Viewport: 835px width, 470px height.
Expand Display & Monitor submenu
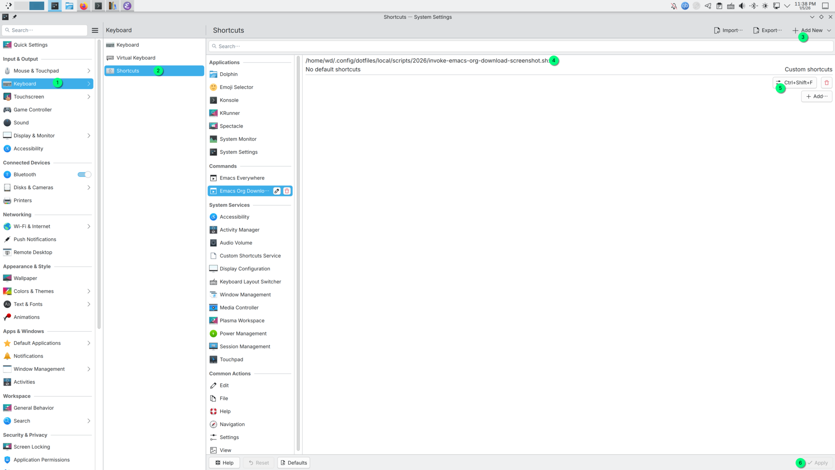[x=89, y=135]
